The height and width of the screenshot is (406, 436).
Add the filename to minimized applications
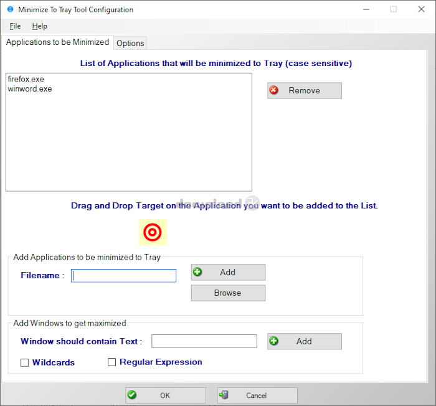[x=228, y=272]
